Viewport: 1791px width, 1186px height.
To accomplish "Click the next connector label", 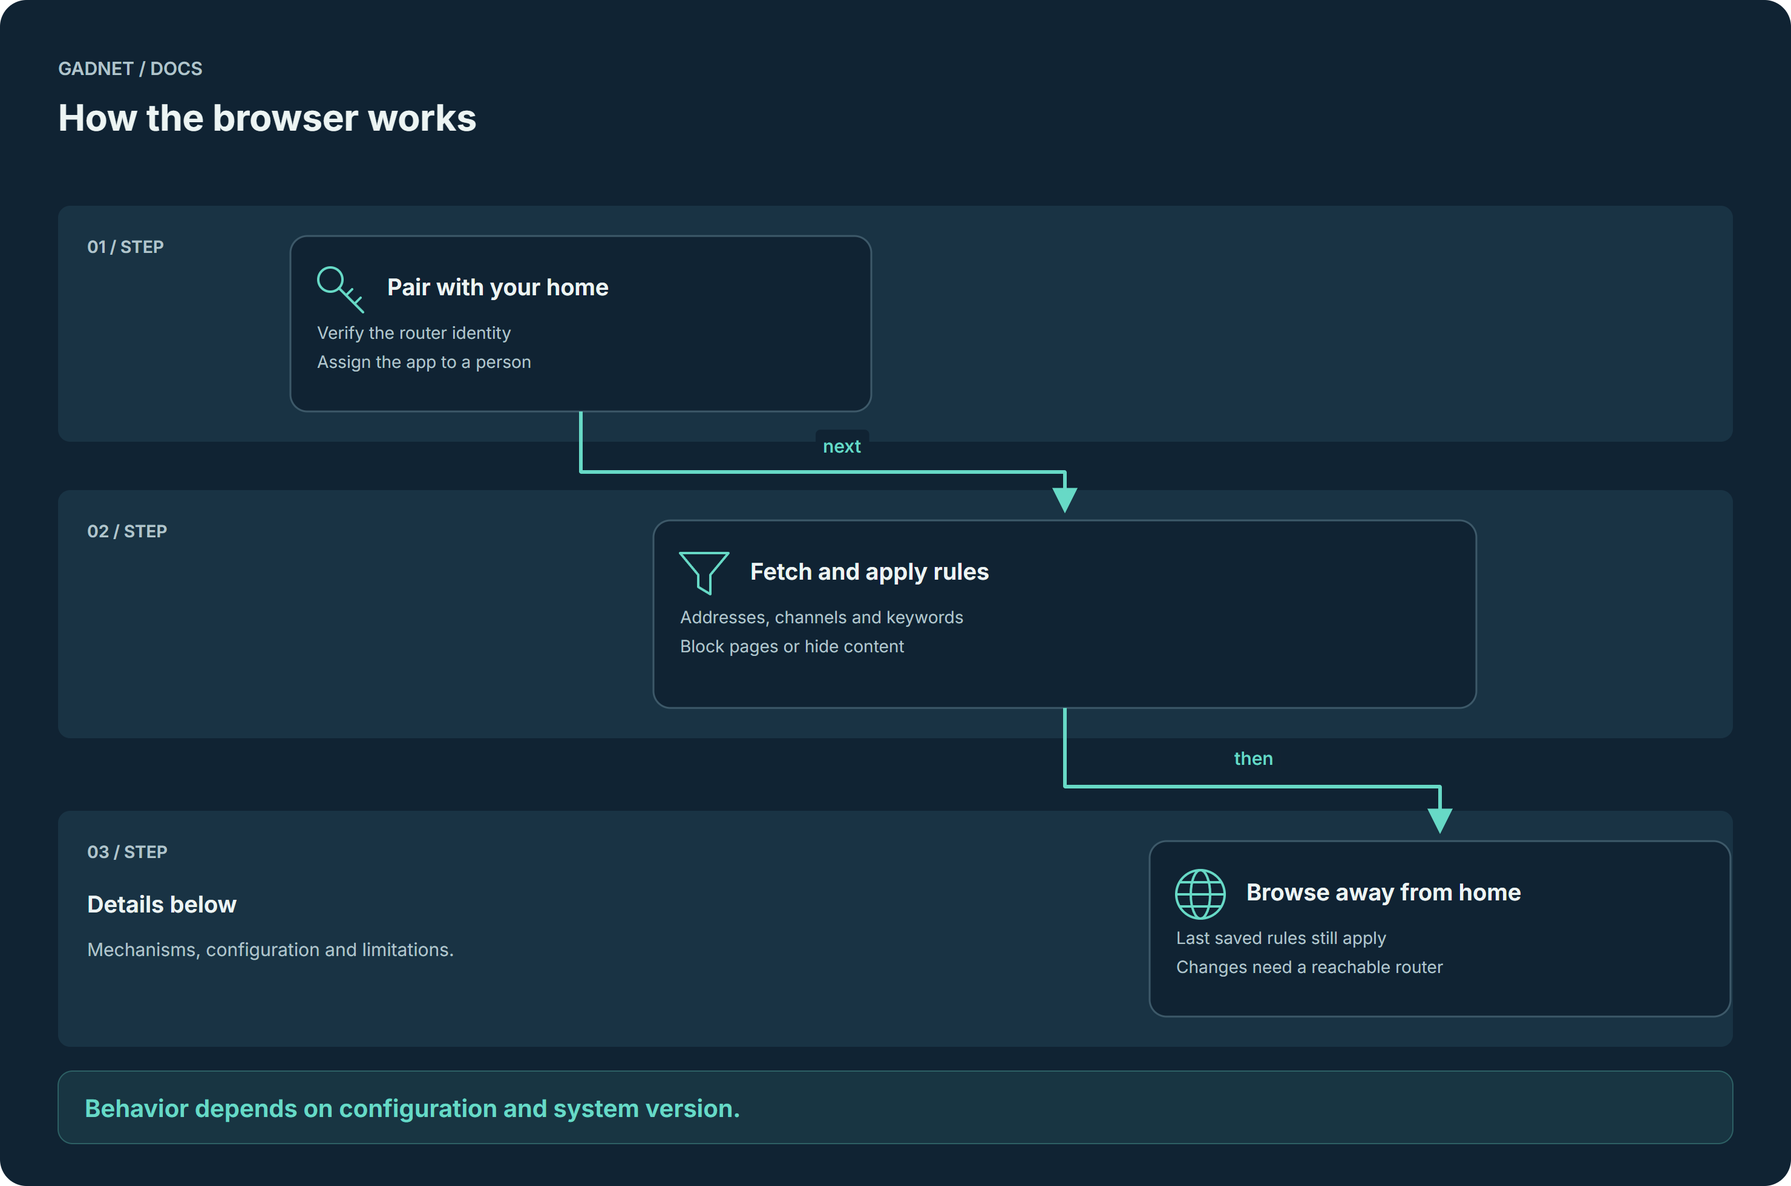I will point(842,447).
